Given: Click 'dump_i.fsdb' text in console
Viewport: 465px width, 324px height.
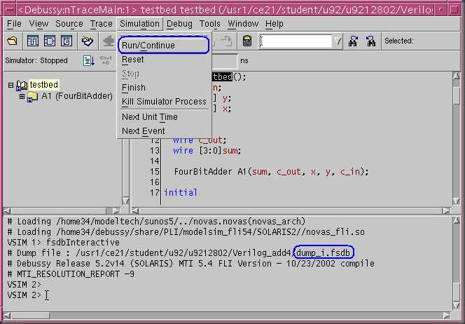Looking at the screenshot, I should click(x=324, y=252).
